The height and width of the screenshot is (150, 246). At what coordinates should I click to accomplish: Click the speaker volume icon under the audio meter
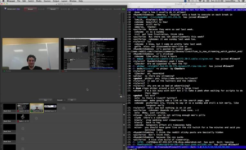coord(121,96)
